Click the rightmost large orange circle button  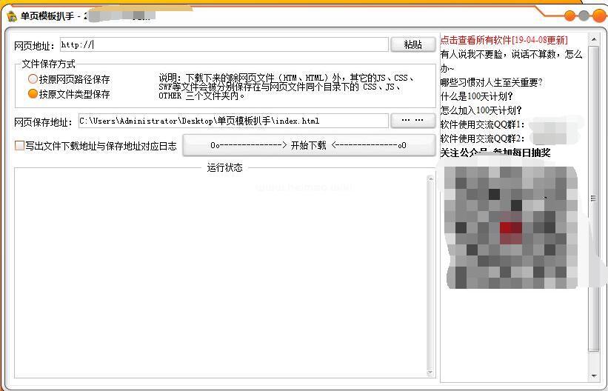598,16
